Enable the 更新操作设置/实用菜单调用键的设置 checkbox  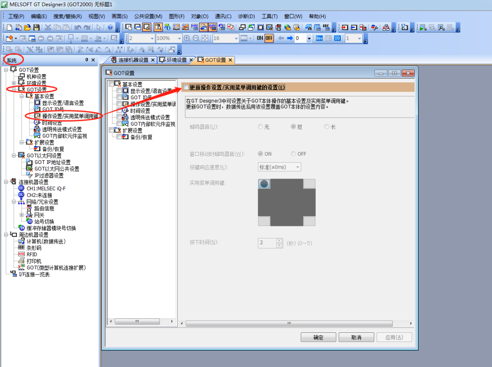(x=186, y=86)
